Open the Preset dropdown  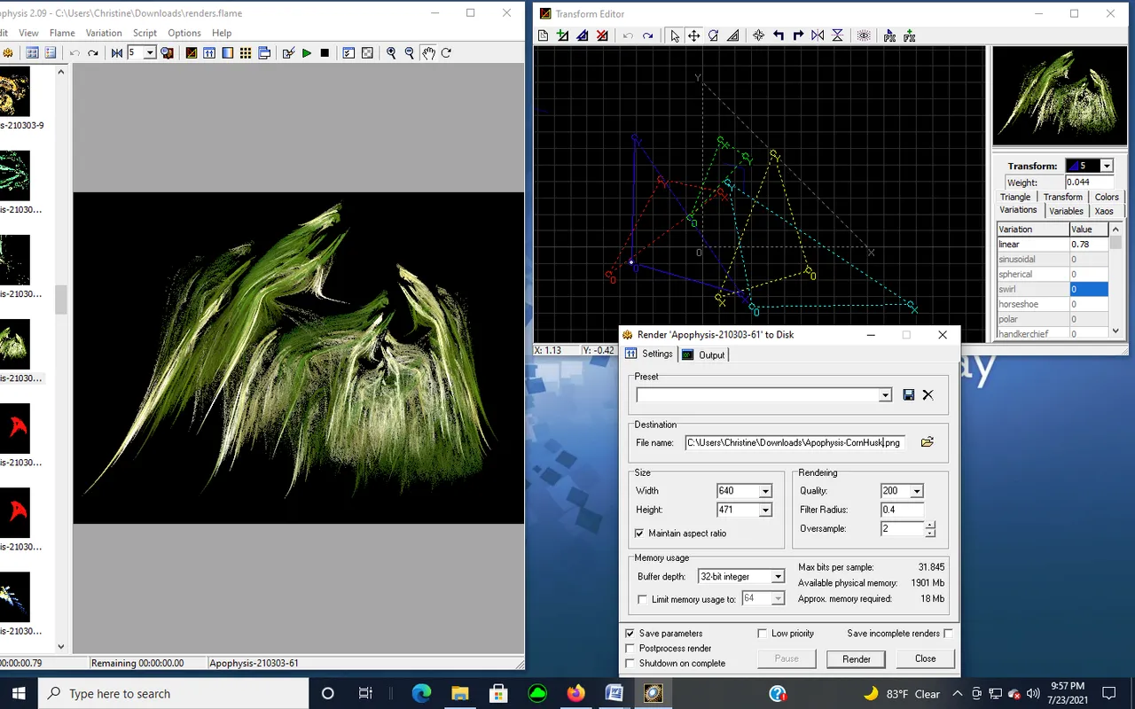(885, 395)
